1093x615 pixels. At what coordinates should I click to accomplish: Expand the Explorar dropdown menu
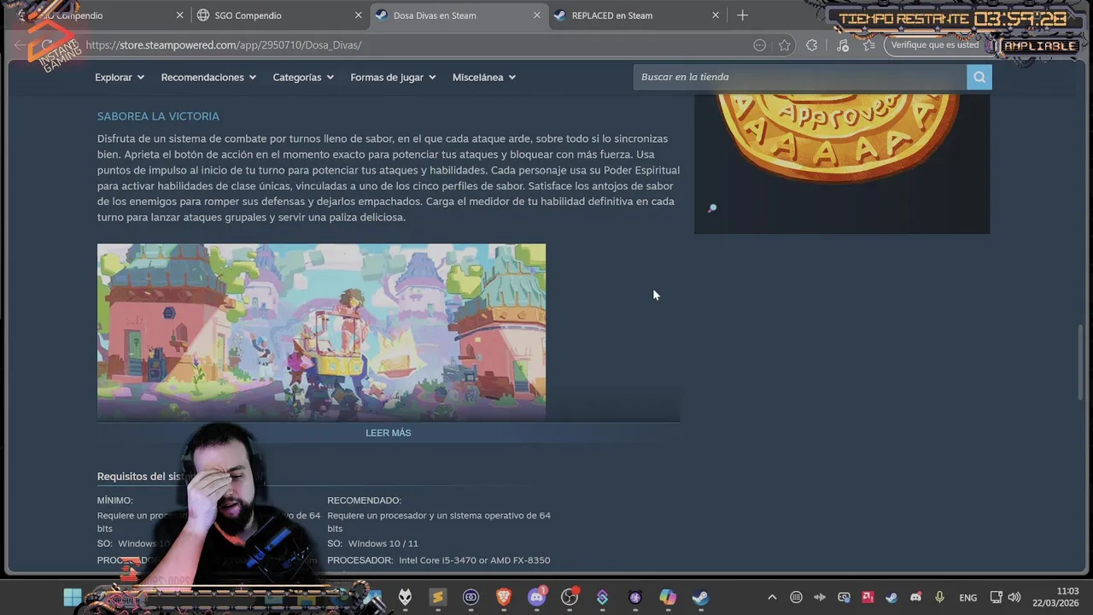coord(120,77)
